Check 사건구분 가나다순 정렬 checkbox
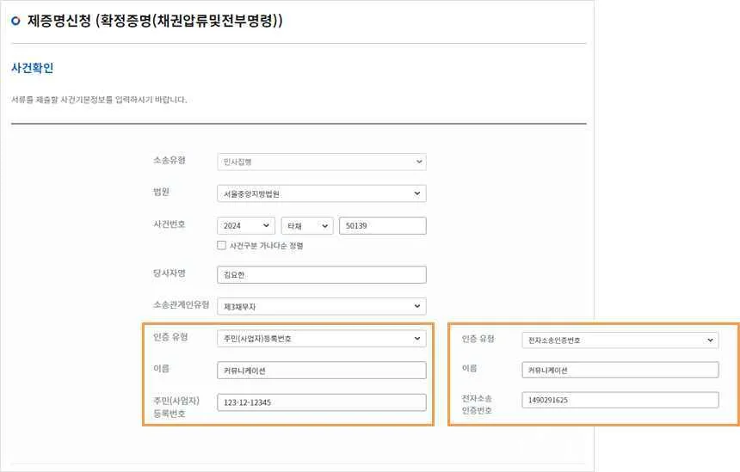 tap(221, 245)
